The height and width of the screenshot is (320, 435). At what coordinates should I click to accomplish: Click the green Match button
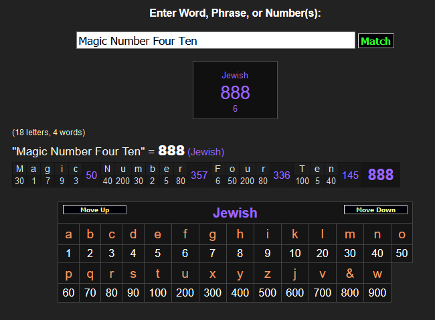tap(375, 41)
